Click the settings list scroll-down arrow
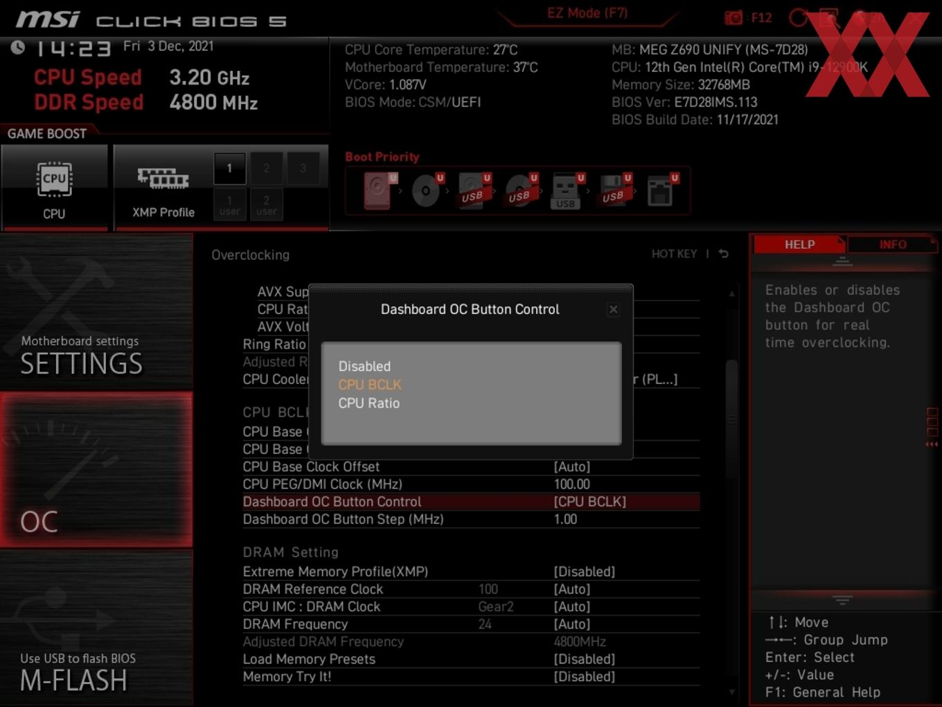This screenshot has height=707, width=942. (x=731, y=692)
